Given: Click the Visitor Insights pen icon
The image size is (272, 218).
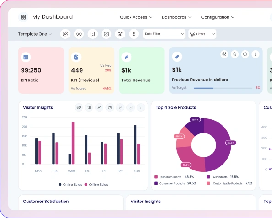Looking at the screenshot, I should (99, 107).
